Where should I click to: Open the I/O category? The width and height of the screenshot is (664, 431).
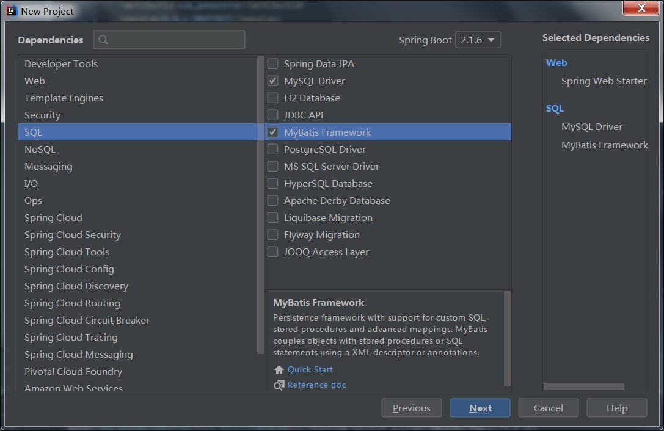(x=137, y=183)
